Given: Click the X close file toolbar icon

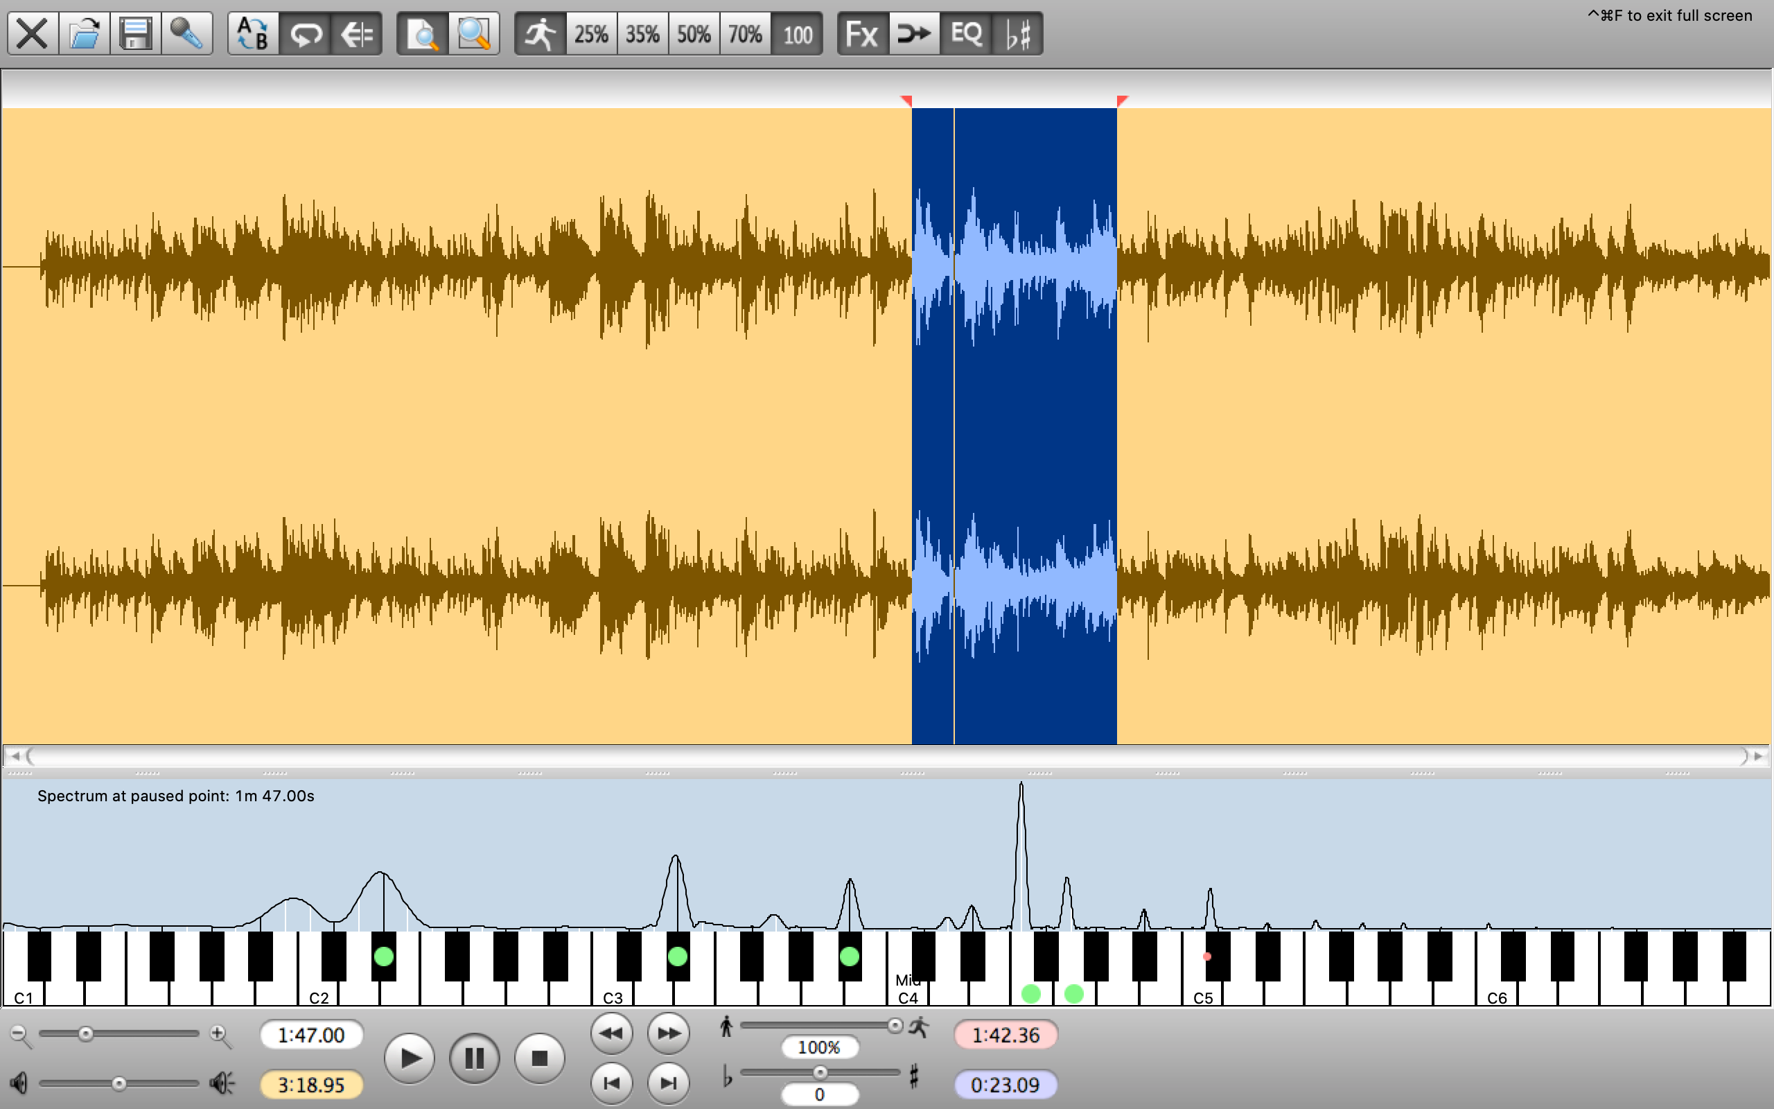Looking at the screenshot, I should 33,34.
